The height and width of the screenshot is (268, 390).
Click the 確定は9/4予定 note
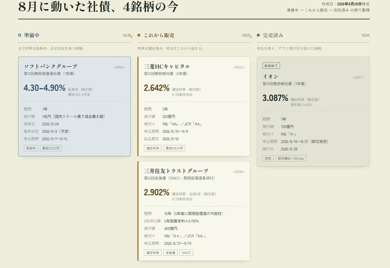pos(79,95)
